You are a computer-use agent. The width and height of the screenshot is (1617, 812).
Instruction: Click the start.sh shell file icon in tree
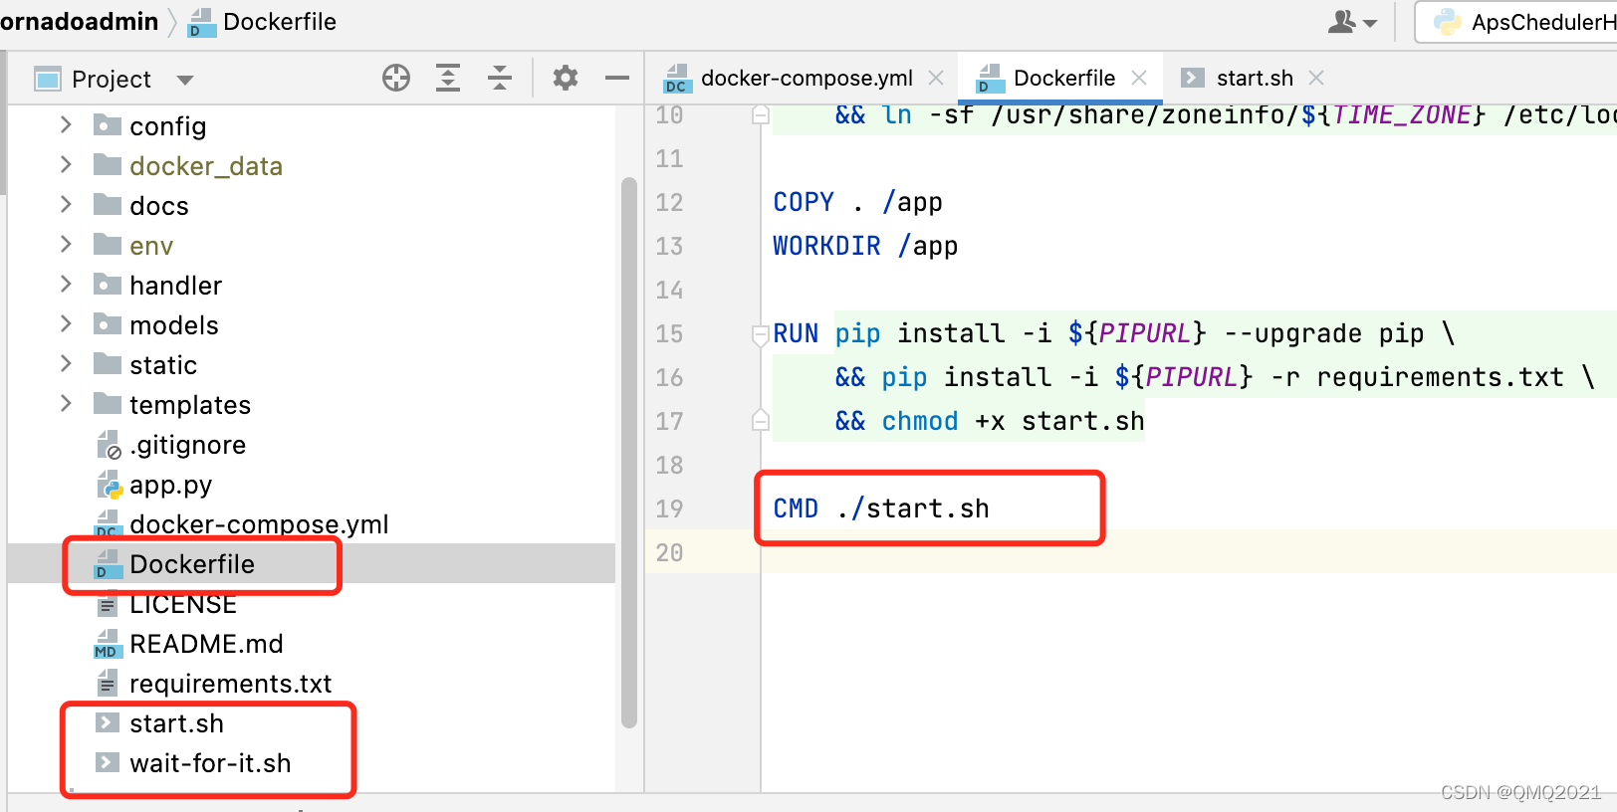click(x=108, y=722)
